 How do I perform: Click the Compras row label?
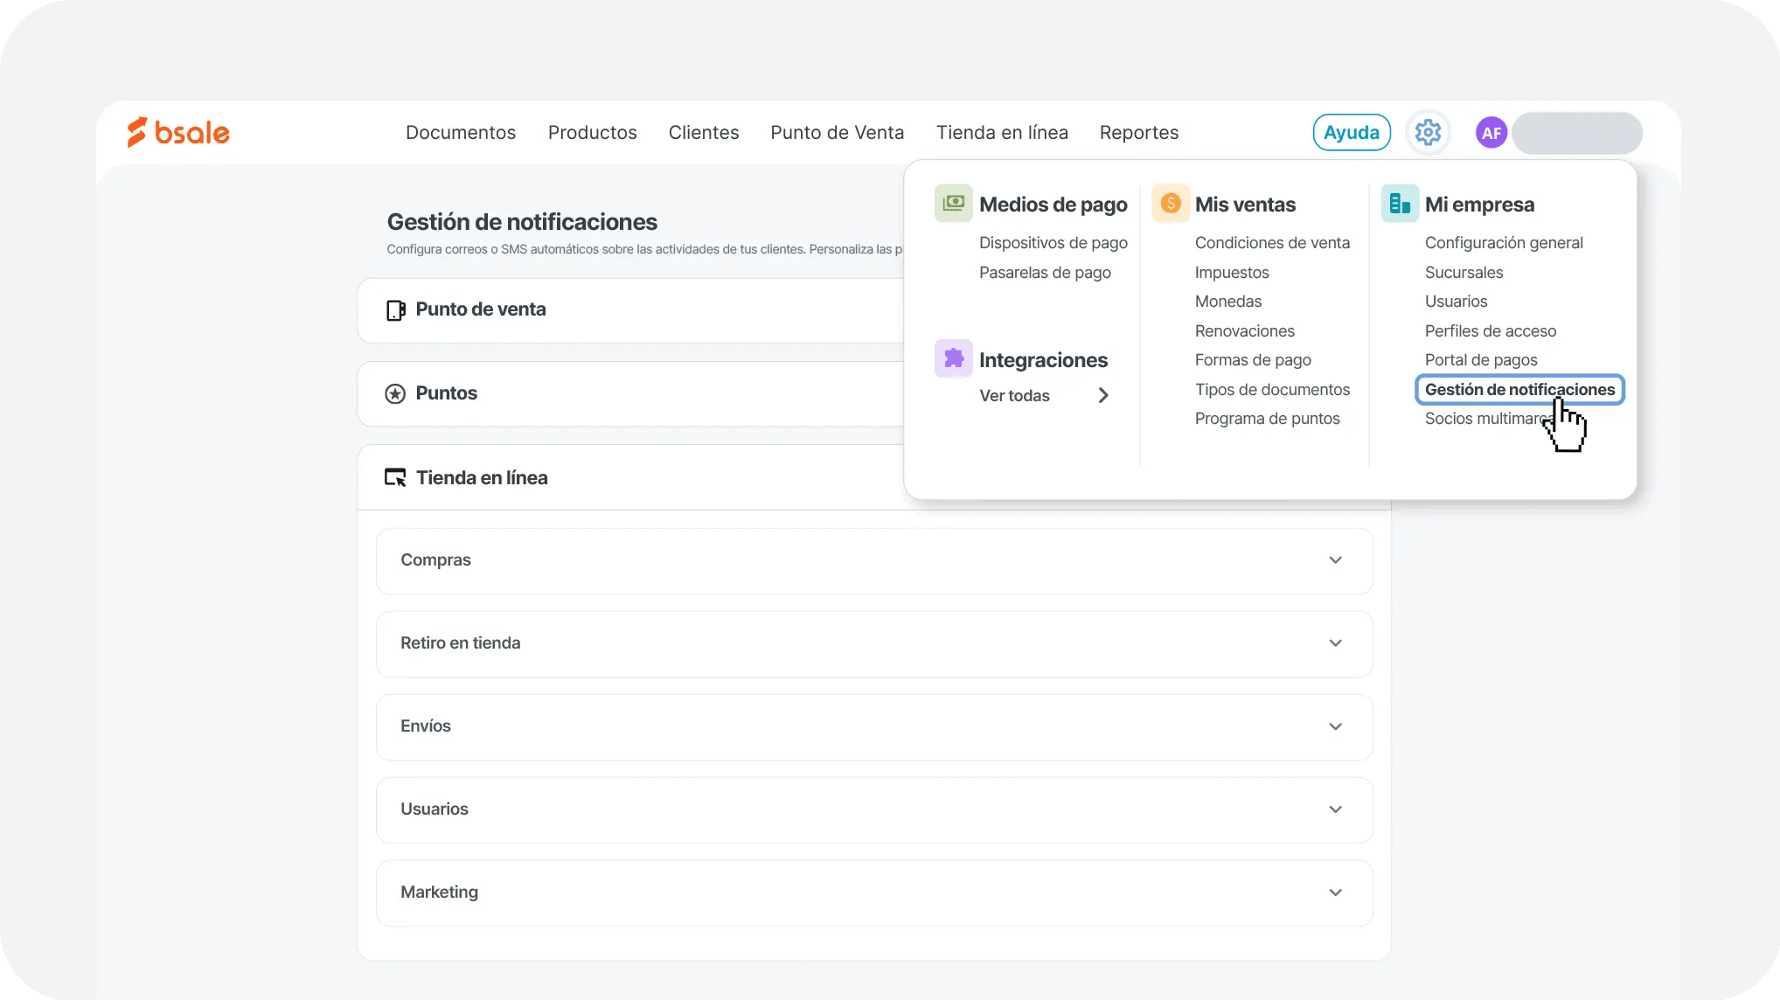pos(435,560)
